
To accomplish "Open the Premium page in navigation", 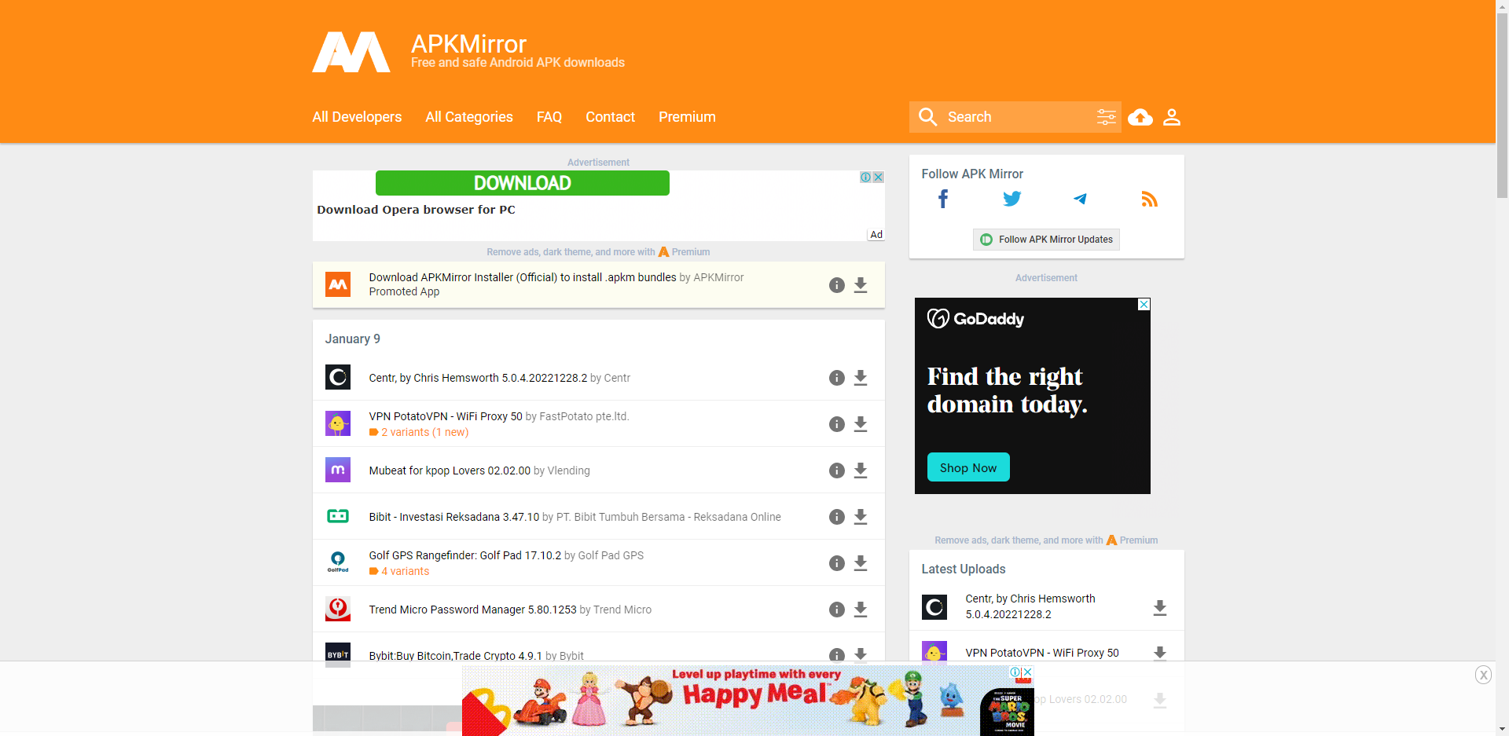I will [x=687, y=117].
